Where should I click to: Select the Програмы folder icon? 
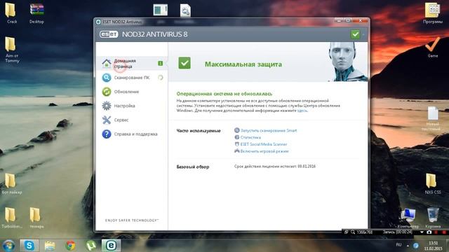433,13
